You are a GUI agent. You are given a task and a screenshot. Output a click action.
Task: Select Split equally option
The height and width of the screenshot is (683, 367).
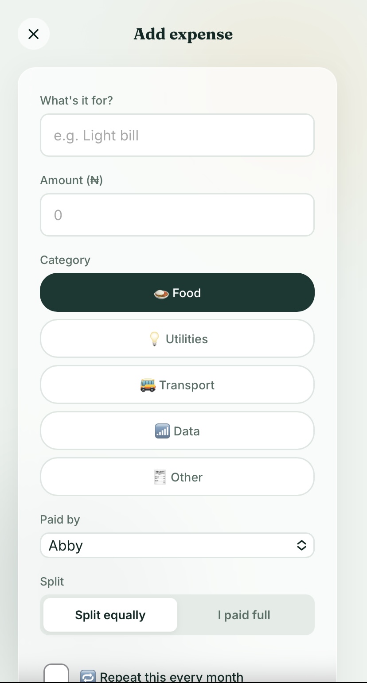[110, 615]
